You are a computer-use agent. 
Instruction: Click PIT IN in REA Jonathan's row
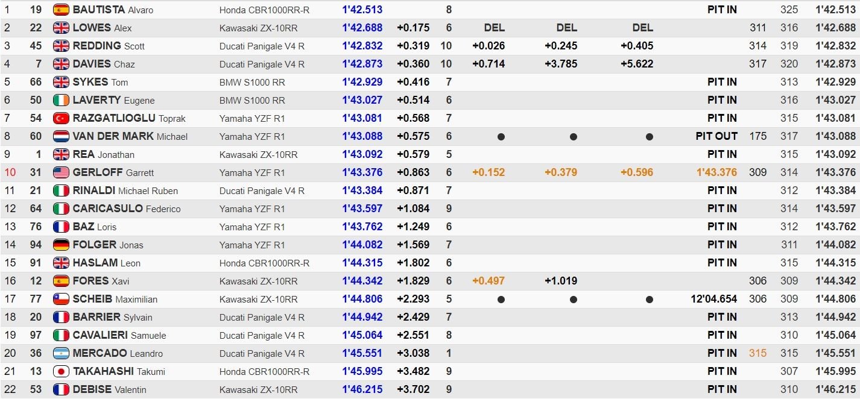point(722,154)
